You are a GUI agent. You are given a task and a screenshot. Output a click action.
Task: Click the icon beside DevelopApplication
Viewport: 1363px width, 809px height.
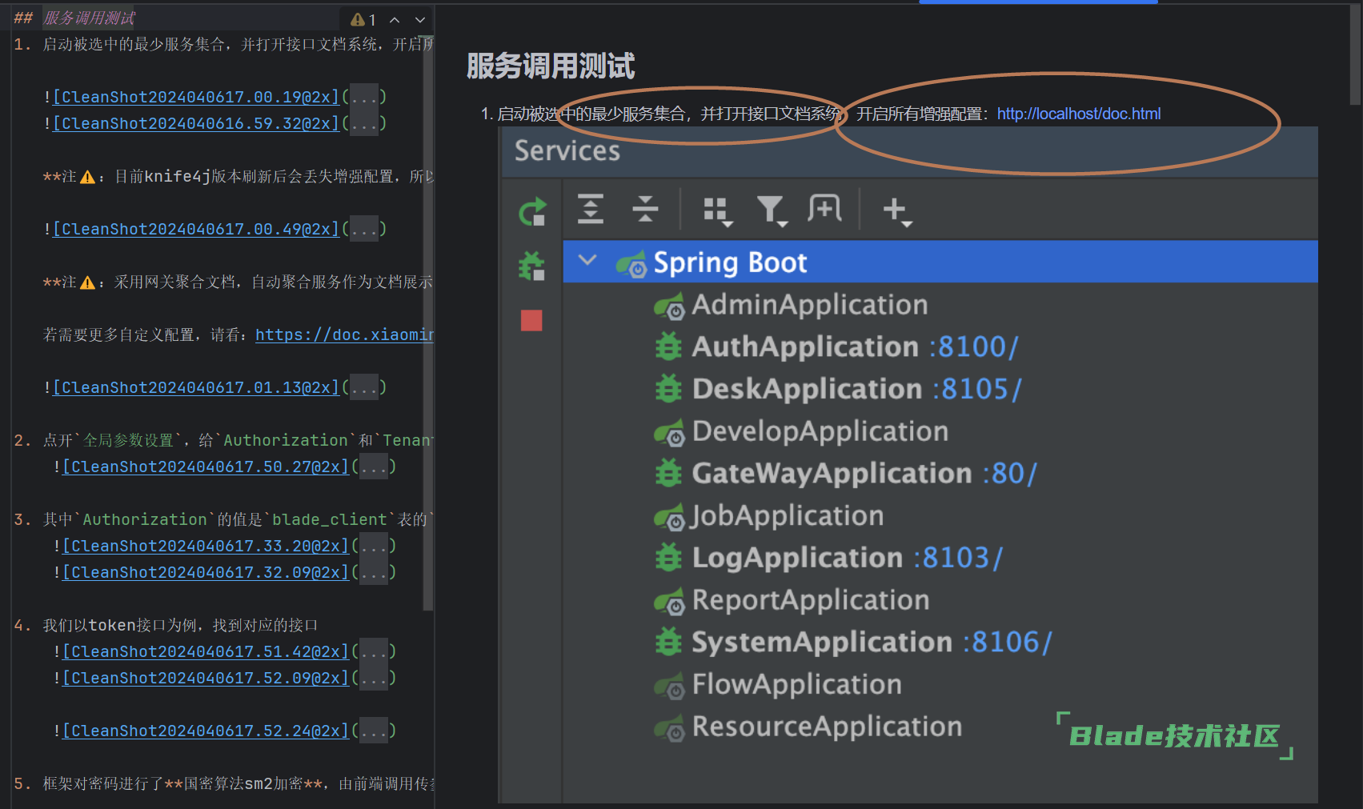click(670, 432)
